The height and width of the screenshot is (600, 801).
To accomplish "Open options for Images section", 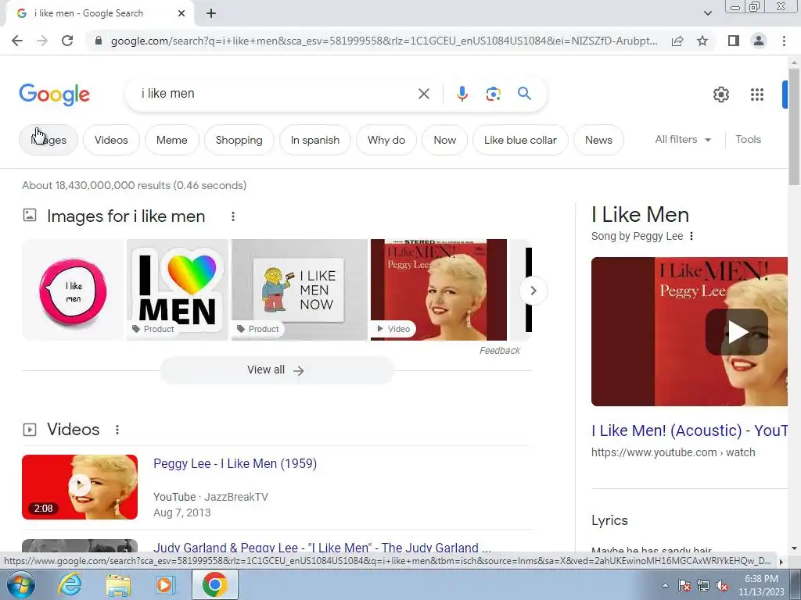I will (233, 216).
